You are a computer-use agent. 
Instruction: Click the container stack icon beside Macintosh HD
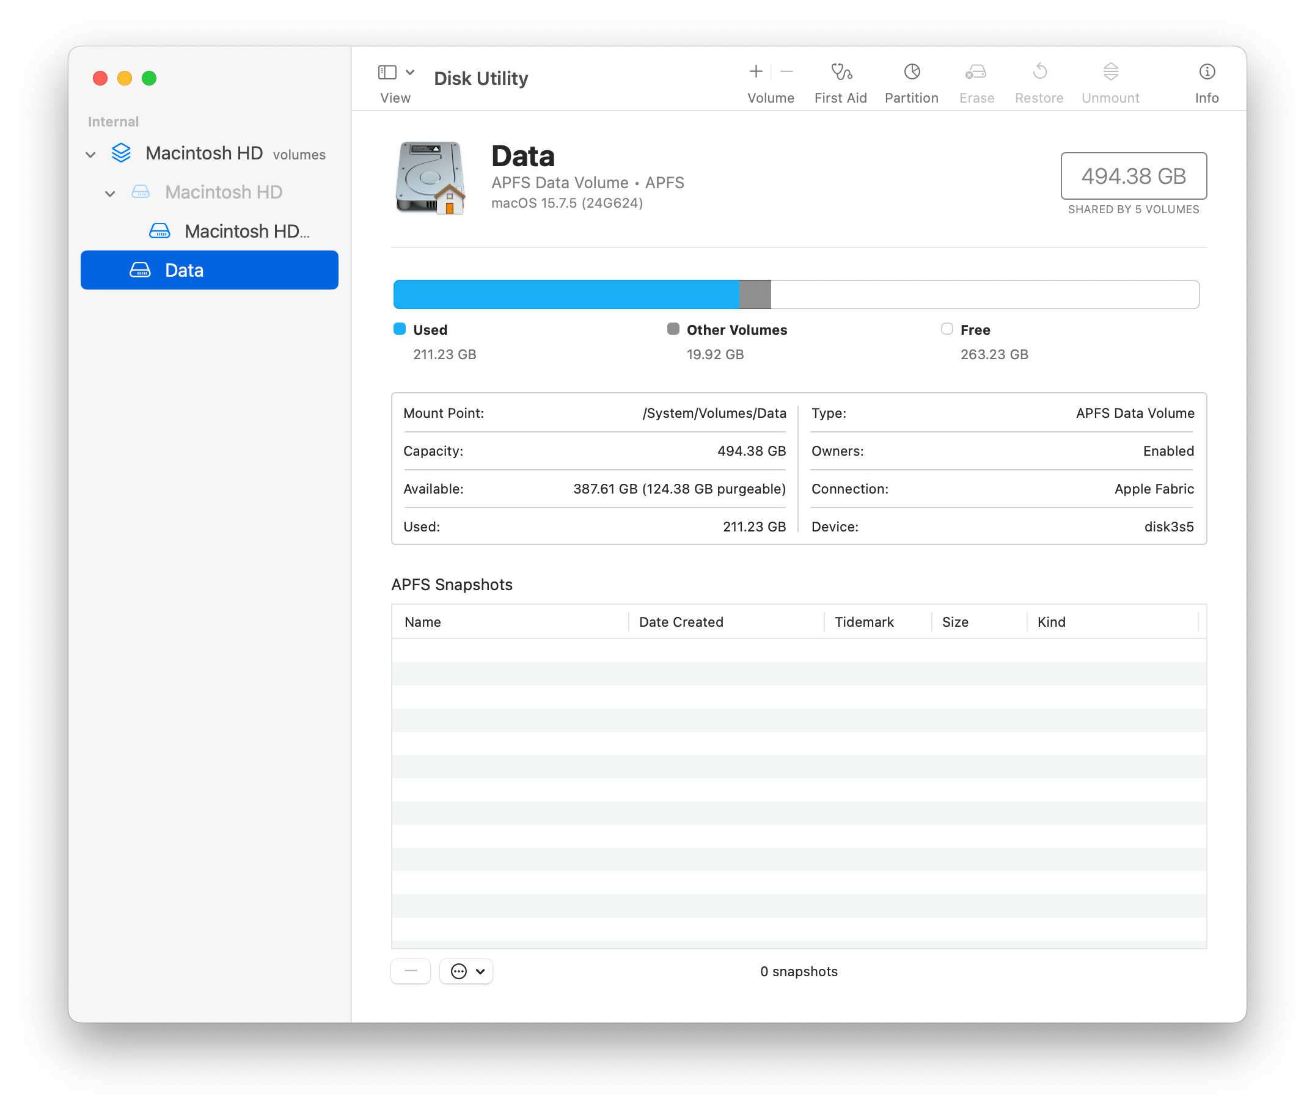tap(121, 153)
